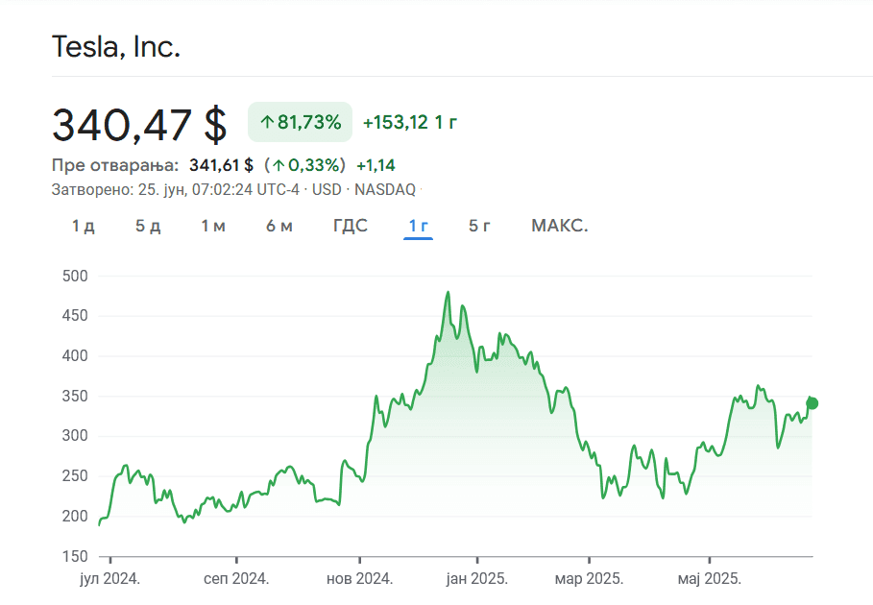Click the 341,61 $ pre-market price

[221, 165]
